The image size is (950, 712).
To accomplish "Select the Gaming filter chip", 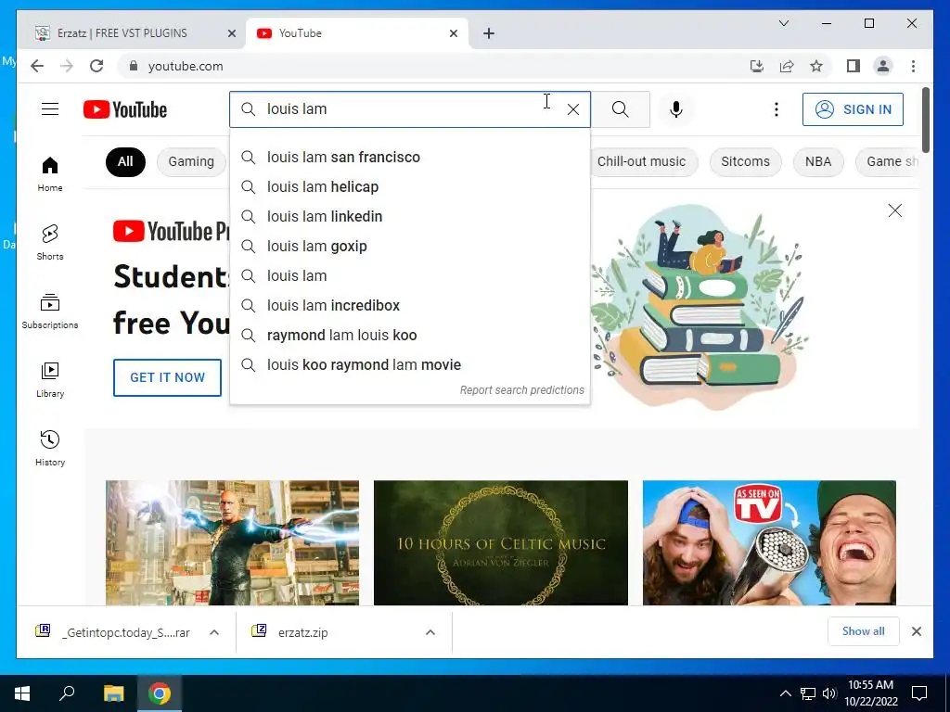I will [191, 161].
